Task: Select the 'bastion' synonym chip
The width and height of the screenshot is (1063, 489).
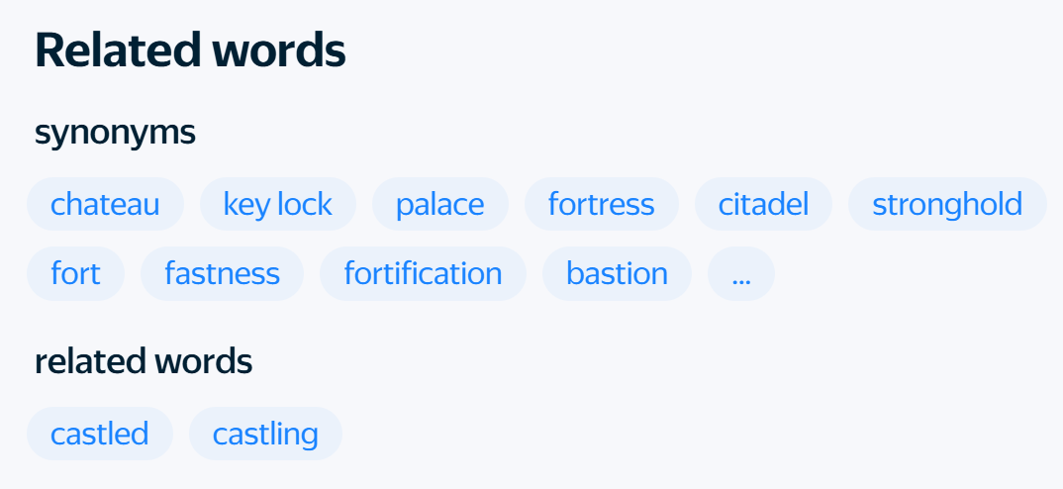Action: [x=617, y=273]
